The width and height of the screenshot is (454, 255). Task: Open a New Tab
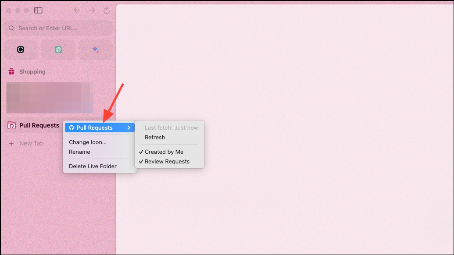pos(31,143)
